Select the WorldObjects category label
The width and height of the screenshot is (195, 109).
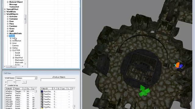point(12,14)
